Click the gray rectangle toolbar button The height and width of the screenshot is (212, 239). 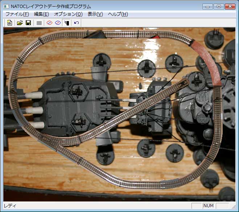pyautogui.click(x=39, y=23)
